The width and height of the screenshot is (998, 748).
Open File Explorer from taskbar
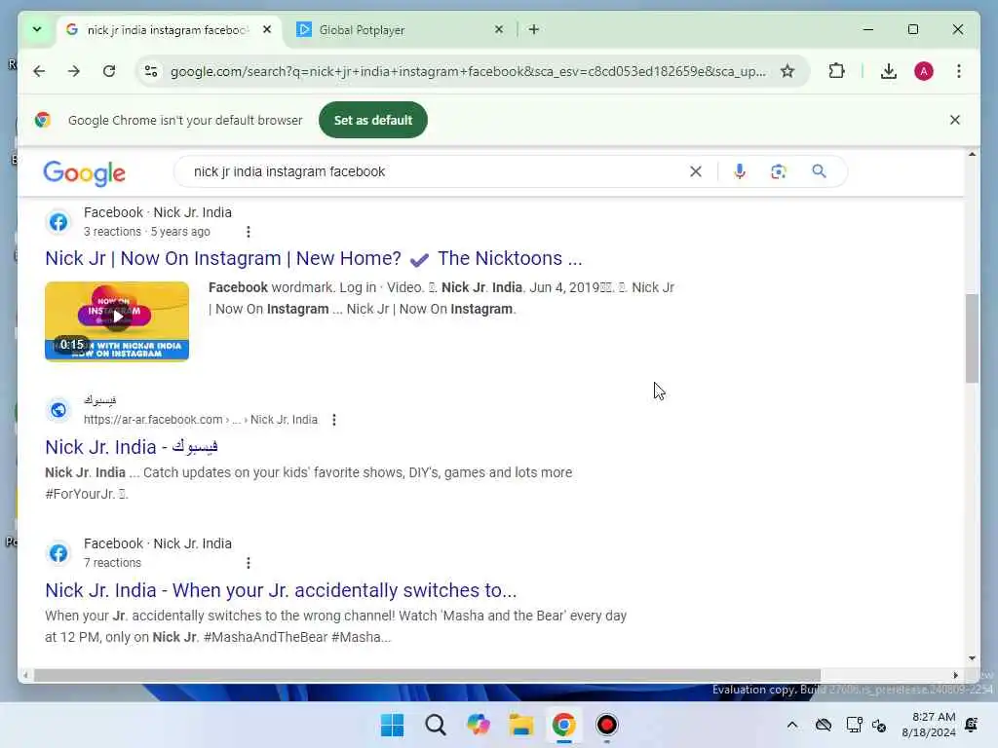(521, 725)
